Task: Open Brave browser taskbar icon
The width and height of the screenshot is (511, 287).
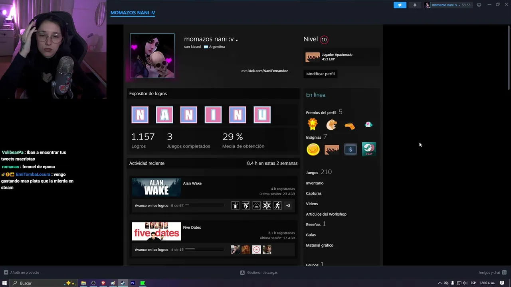Action: [x=103, y=283]
